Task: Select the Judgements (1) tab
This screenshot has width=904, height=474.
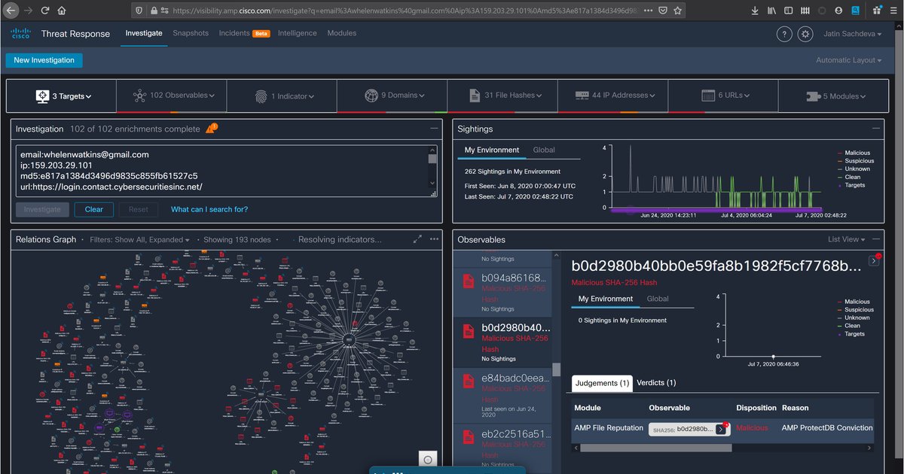Action: click(602, 383)
